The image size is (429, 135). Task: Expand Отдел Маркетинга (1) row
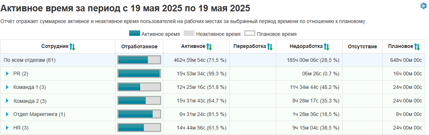tap(7, 114)
